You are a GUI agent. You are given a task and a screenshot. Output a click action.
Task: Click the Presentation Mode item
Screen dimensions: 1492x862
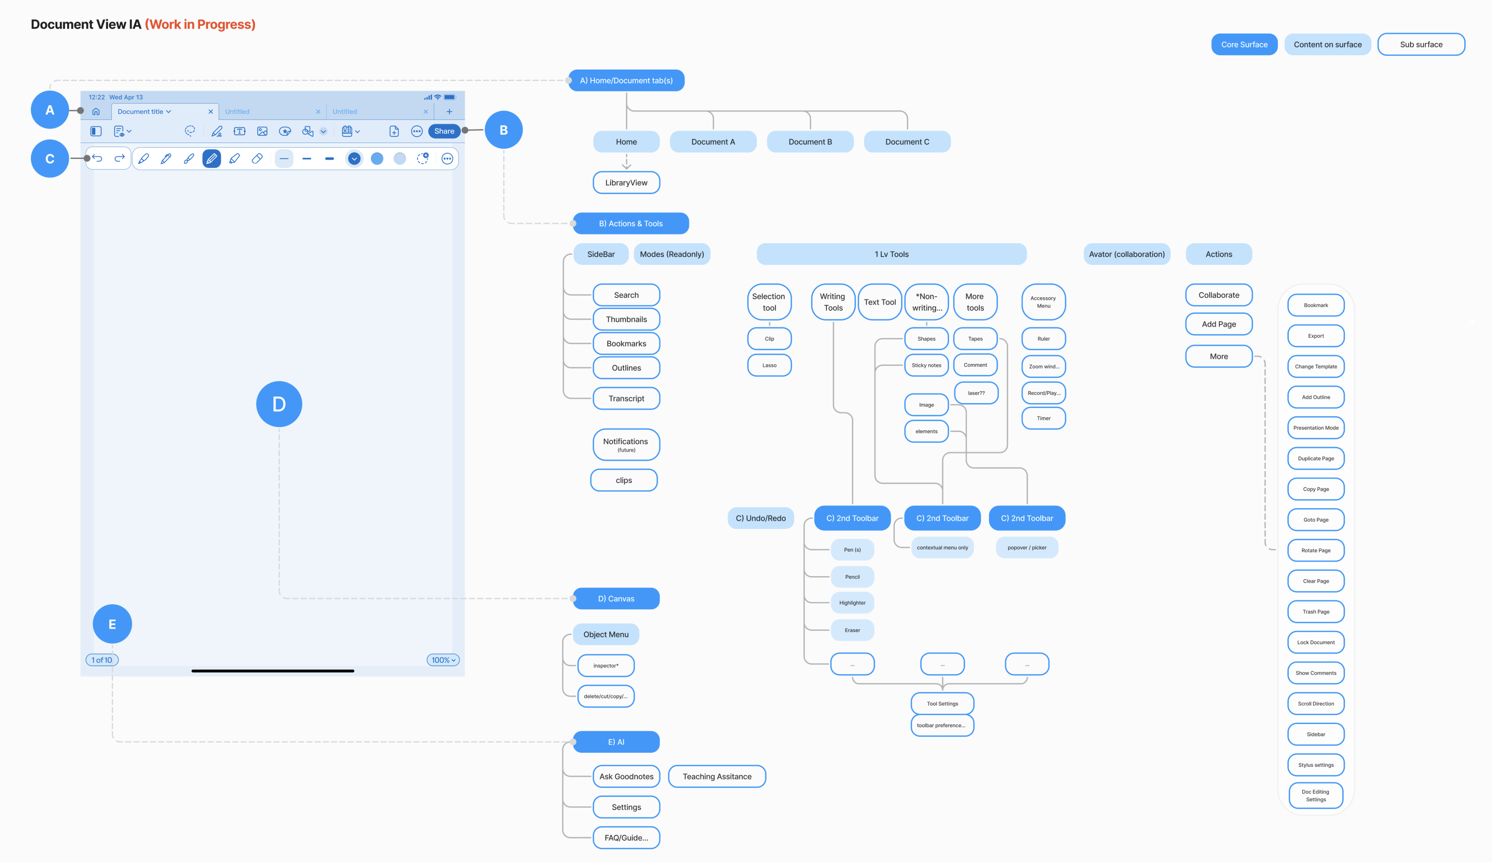pyautogui.click(x=1316, y=428)
